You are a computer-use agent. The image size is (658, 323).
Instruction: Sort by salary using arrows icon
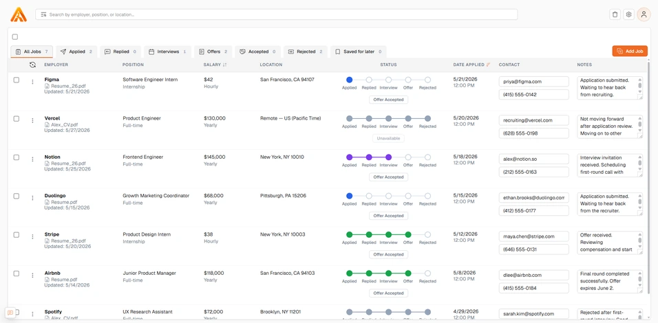point(224,65)
